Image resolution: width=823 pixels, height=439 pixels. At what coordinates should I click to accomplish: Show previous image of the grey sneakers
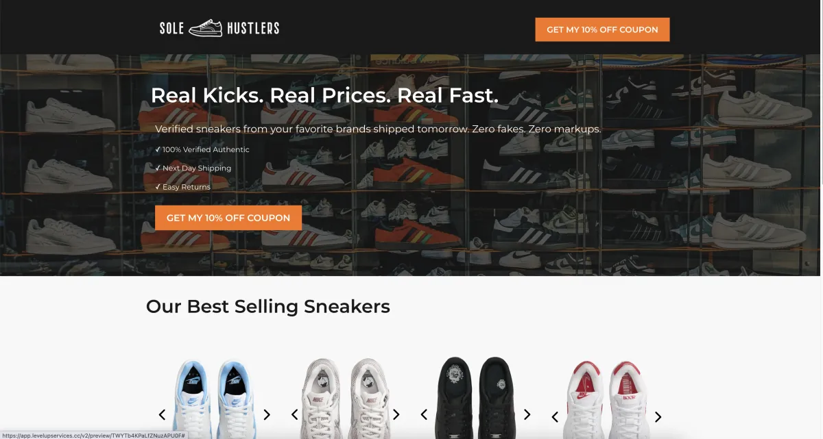(295, 414)
